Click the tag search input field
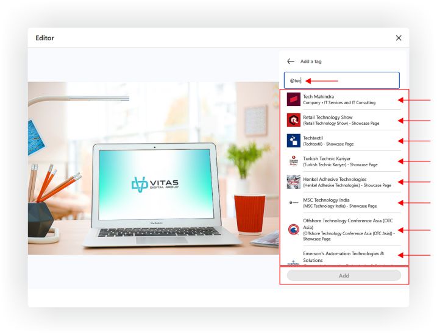437x335 pixels. pos(342,80)
